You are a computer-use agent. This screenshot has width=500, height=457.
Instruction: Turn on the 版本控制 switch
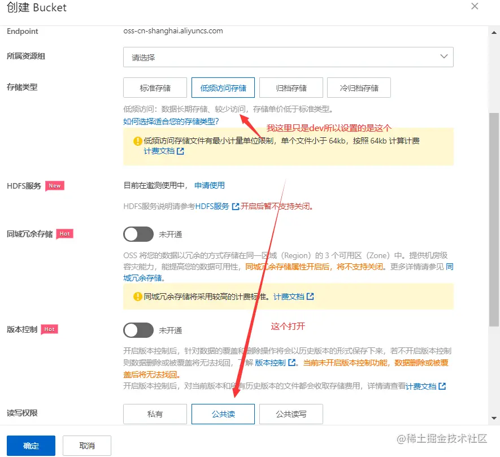coord(138,330)
